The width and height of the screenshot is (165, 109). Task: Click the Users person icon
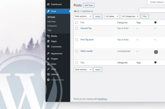[48, 64]
